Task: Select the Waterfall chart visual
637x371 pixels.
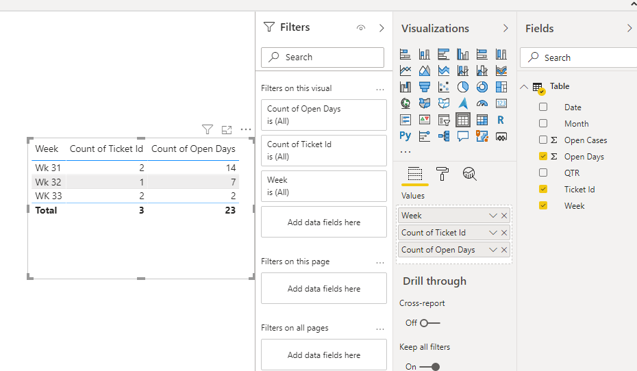Action: [405, 87]
